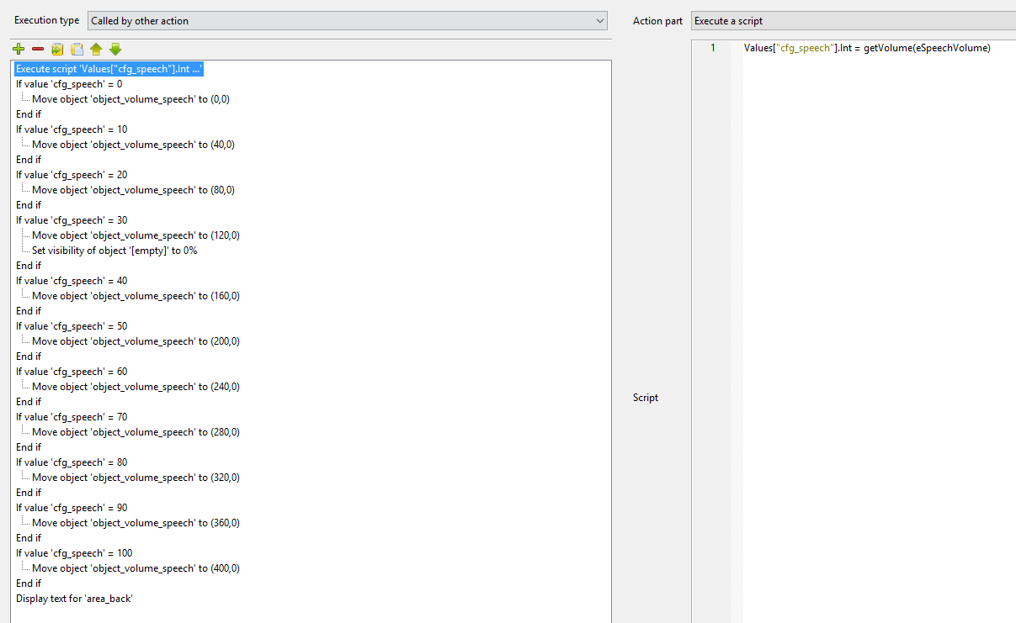
Task: Select the row "If value 'cfg_speech' = 70"
Action: pyautogui.click(x=72, y=417)
